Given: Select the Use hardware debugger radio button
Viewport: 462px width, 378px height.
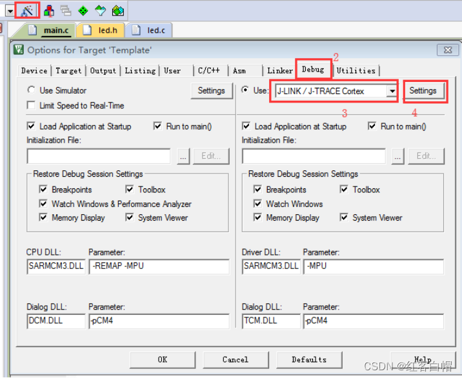Looking at the screenshot, I should [x=245, y=90].
